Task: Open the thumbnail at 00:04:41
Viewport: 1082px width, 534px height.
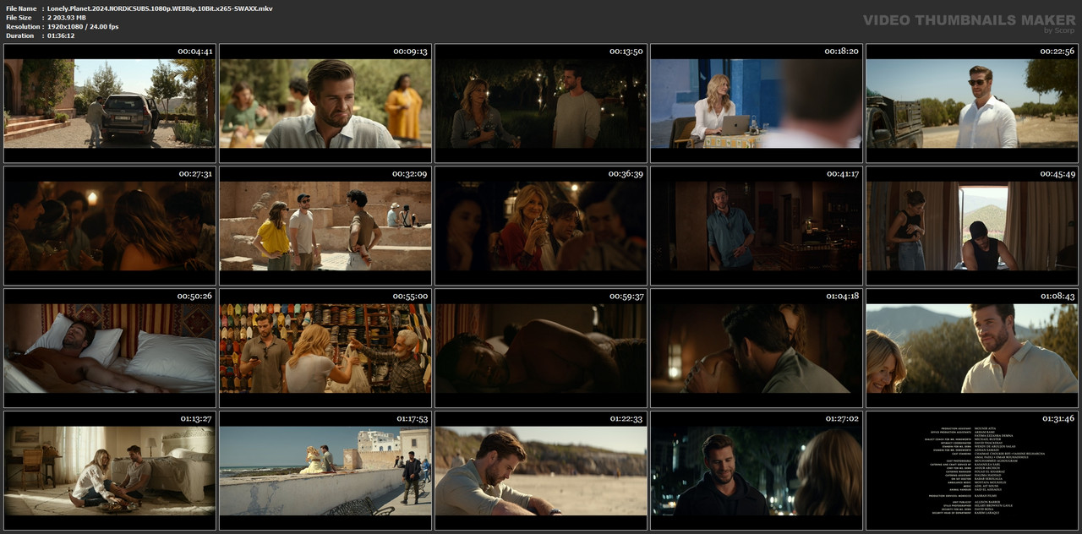Action: (x=110, y=103)
